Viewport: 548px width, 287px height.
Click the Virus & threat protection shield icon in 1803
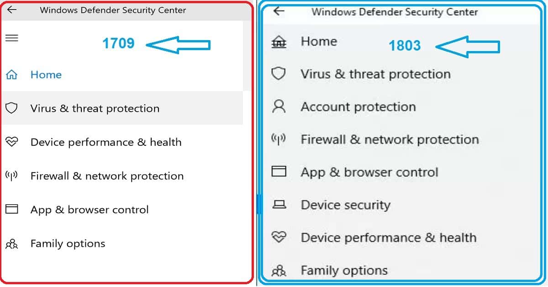point(279,74)
